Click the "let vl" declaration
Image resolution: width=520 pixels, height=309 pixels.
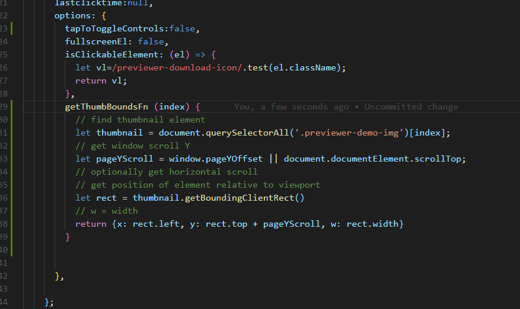click(91, 67)
